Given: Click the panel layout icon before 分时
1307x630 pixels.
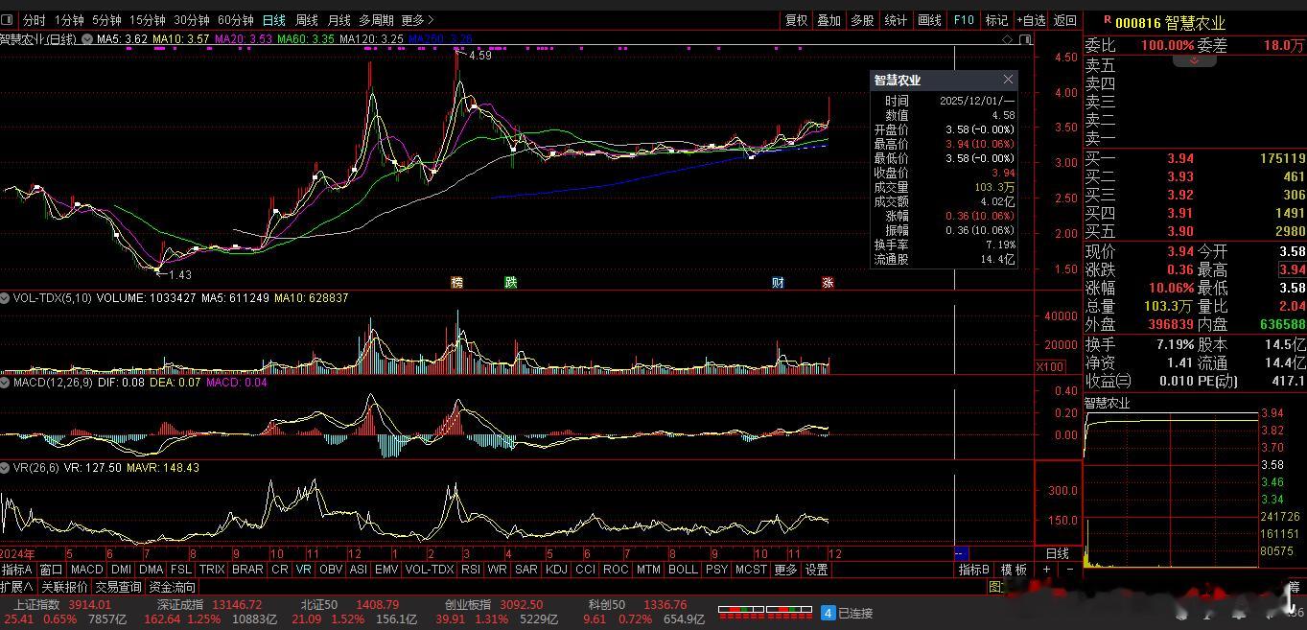Looking at the screenshot, I should tap(8, 20).
